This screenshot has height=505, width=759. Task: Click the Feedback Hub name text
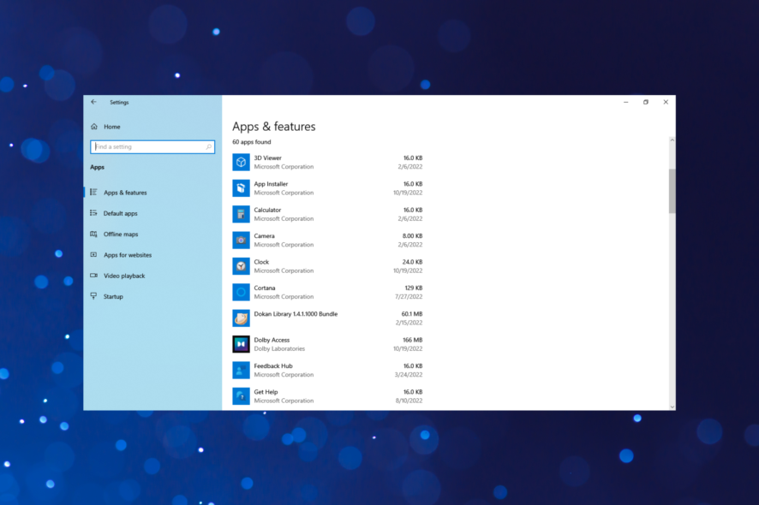(x=273, y=366)
